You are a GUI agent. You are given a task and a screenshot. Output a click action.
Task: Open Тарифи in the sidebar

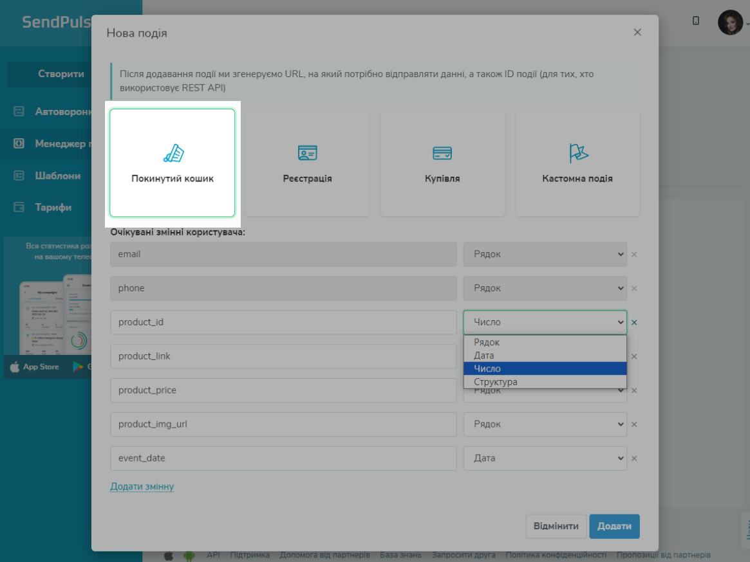click(x=53, y=208)
